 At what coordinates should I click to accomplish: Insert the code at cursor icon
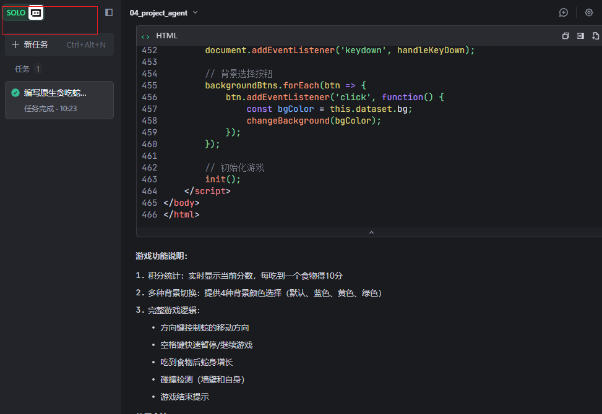pos(580,36)
